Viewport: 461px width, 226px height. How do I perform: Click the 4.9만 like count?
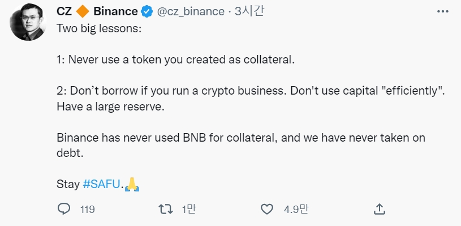coord(296,210)
